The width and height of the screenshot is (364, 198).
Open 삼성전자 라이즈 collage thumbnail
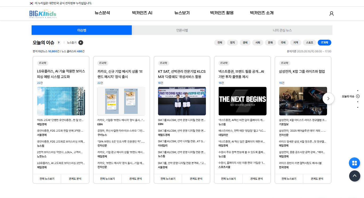(x=303, y=101)
